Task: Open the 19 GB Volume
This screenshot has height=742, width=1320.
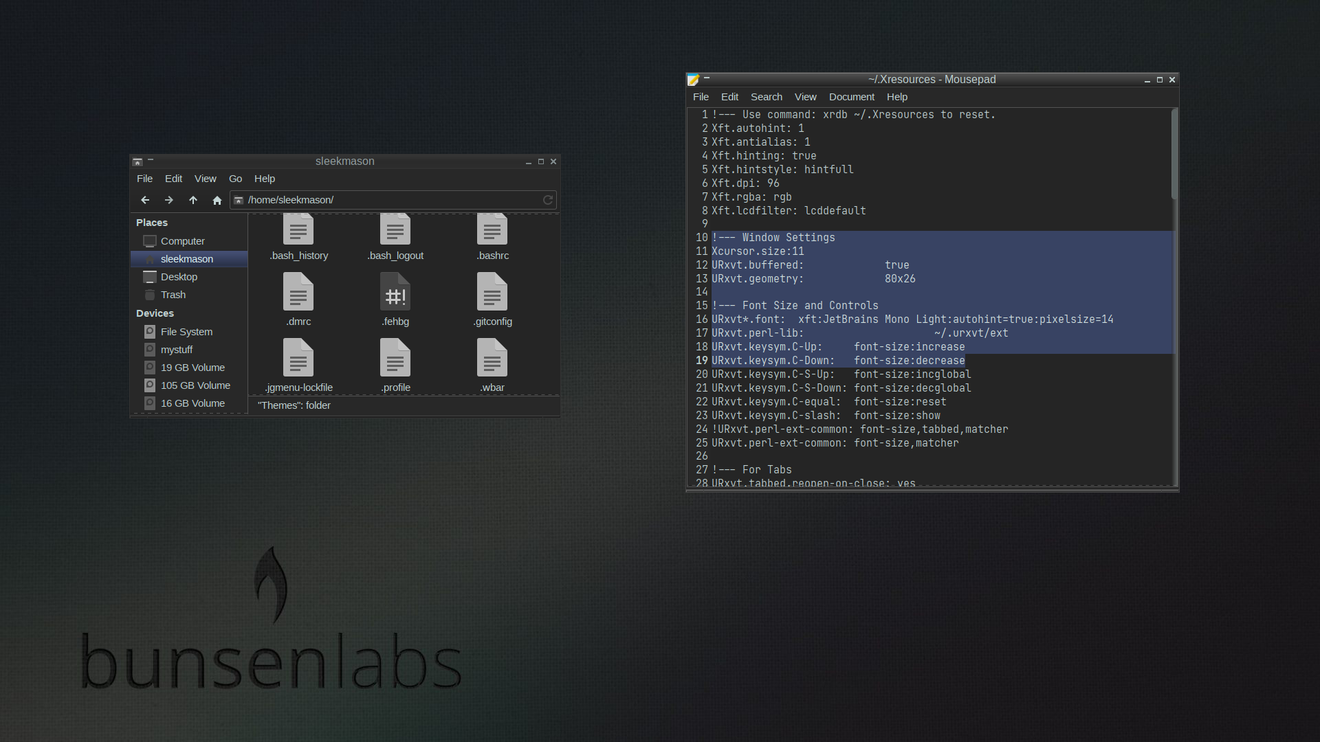Action: pos(189,368)
